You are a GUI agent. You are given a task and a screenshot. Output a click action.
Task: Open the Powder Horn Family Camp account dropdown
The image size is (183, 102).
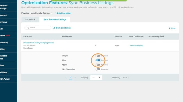click(37, 13)
